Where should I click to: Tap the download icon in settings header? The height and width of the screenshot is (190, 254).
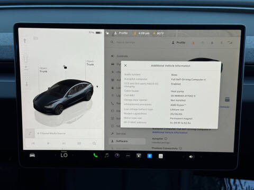point(212,43)
